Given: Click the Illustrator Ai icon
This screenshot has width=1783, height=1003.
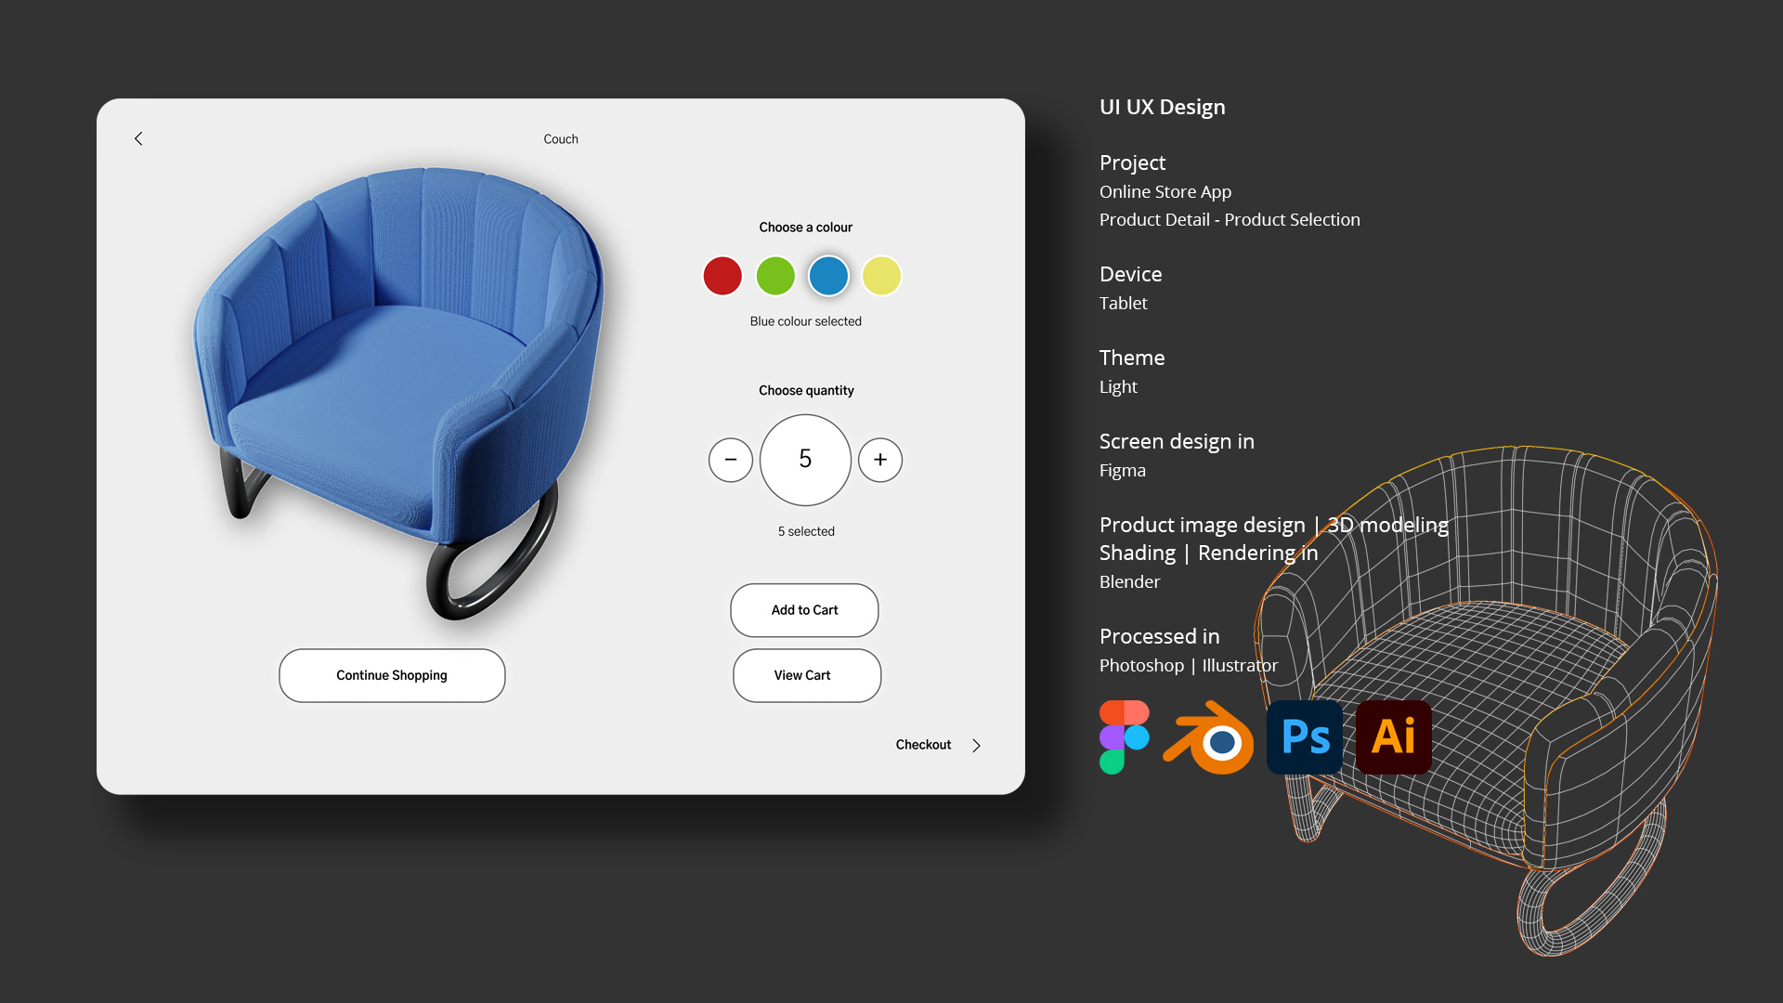Looking at the screenshot, I should click(1393, 737).
